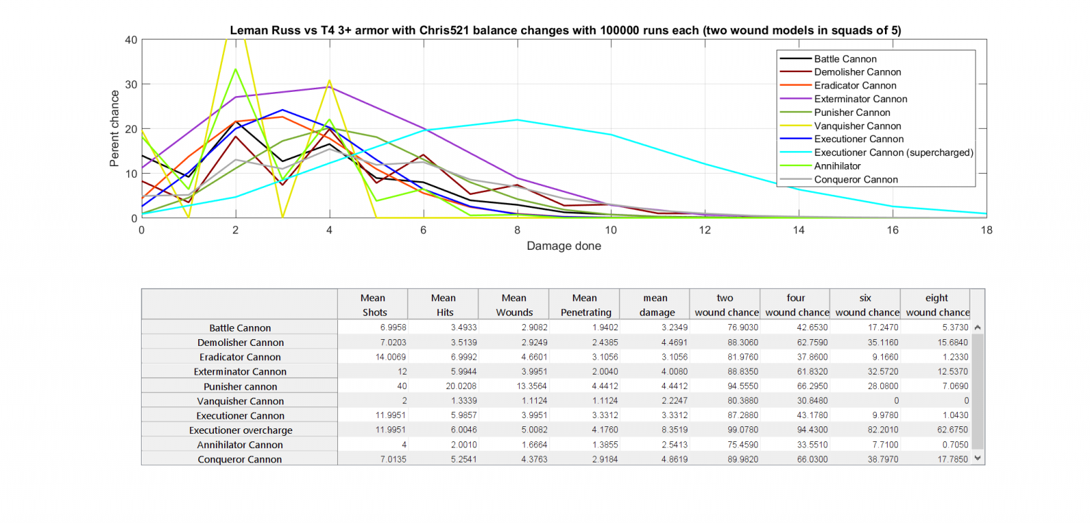Click the Mean Penetrating column header
The width and height of the screenshot is (1090, 523).
point(585,304)
